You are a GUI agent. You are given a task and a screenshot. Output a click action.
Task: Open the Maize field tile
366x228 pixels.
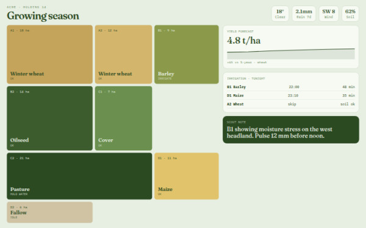(187, 176)
